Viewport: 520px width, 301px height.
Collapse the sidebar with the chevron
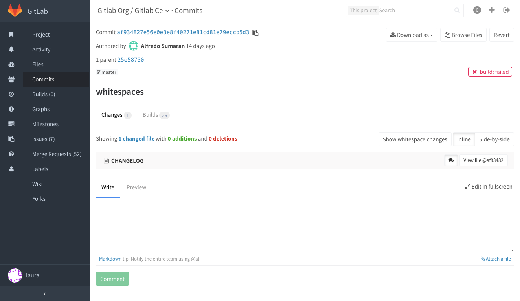click(x=44, y=294)
